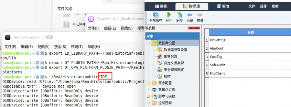Switch to the 数据库 tab
Viewport: 291px width, 107px height.
coord(192,6)
